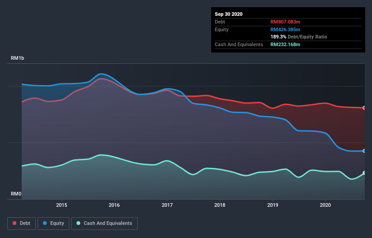
Task: Click the RM0 y-axis label
Action: 16,194
